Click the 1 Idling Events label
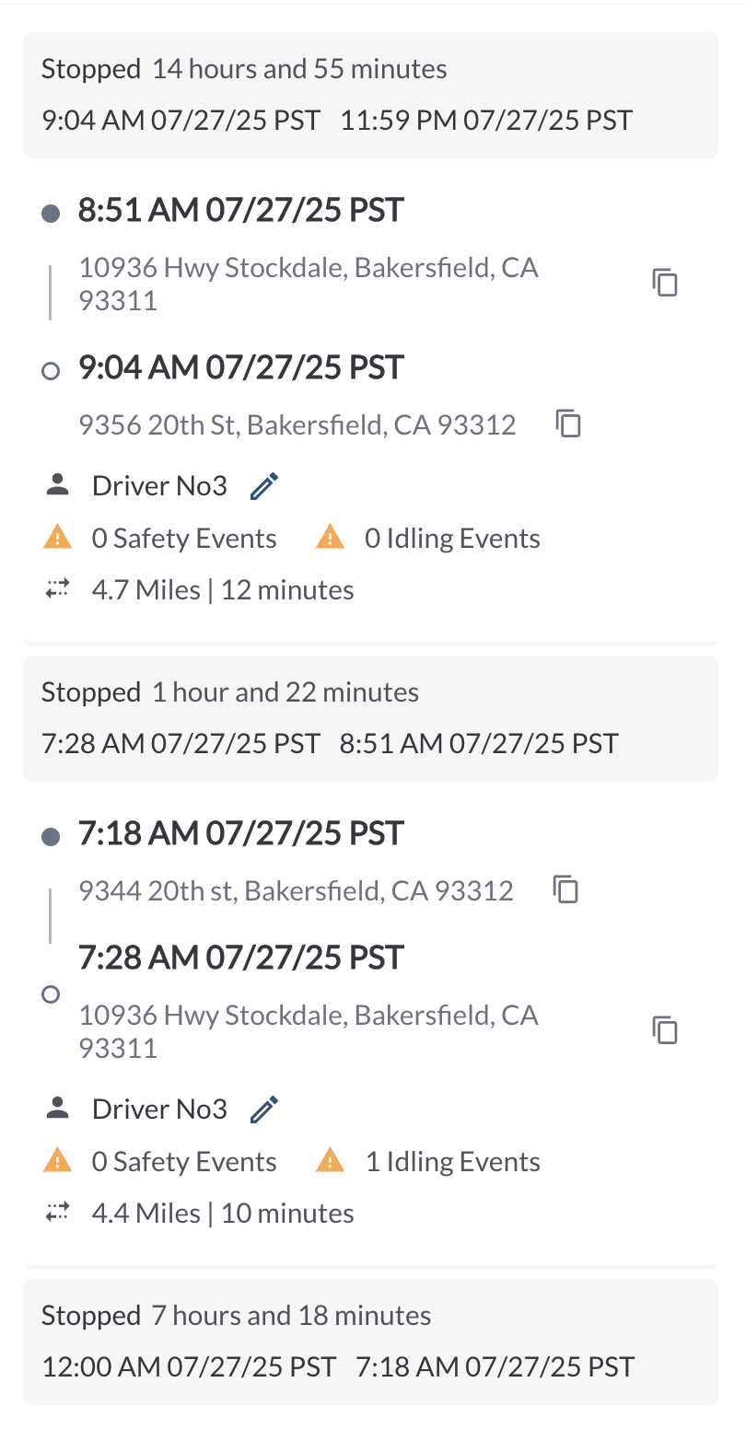This screenshot has width=746, height=1429. tap(452, 1162)
